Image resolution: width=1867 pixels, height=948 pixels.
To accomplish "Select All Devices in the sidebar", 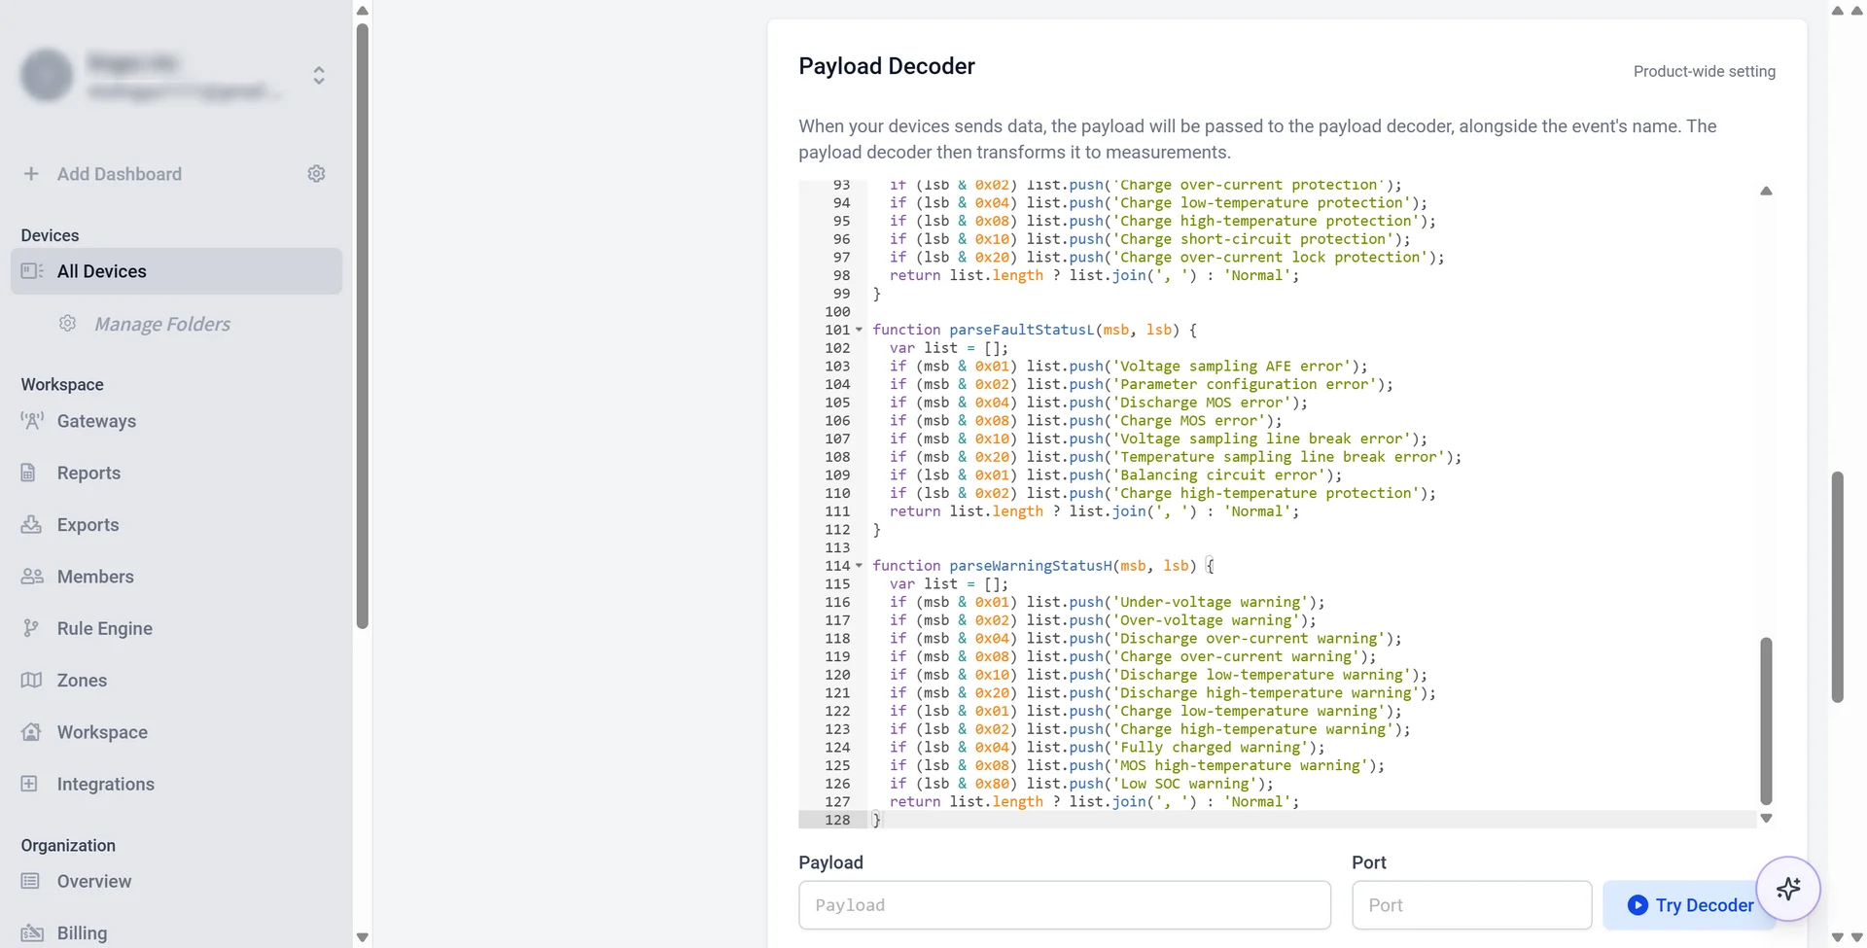I will (x=176, y=271).
